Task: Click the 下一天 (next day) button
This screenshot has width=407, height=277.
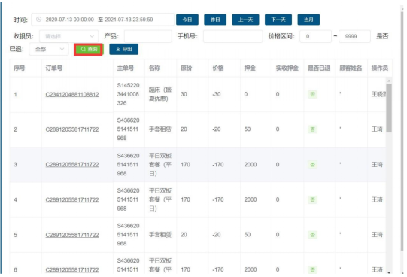Action: coord(278,20)
